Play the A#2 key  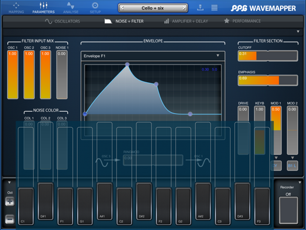point(203,201)
